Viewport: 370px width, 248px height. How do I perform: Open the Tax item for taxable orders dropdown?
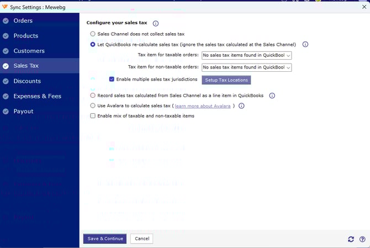247,55
